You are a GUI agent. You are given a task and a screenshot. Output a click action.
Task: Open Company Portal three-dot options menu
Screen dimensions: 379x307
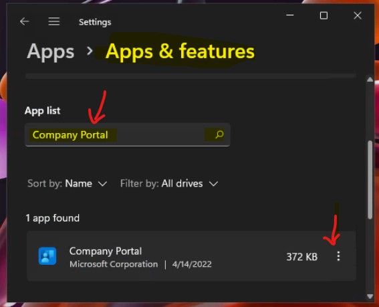coord(338,256)
